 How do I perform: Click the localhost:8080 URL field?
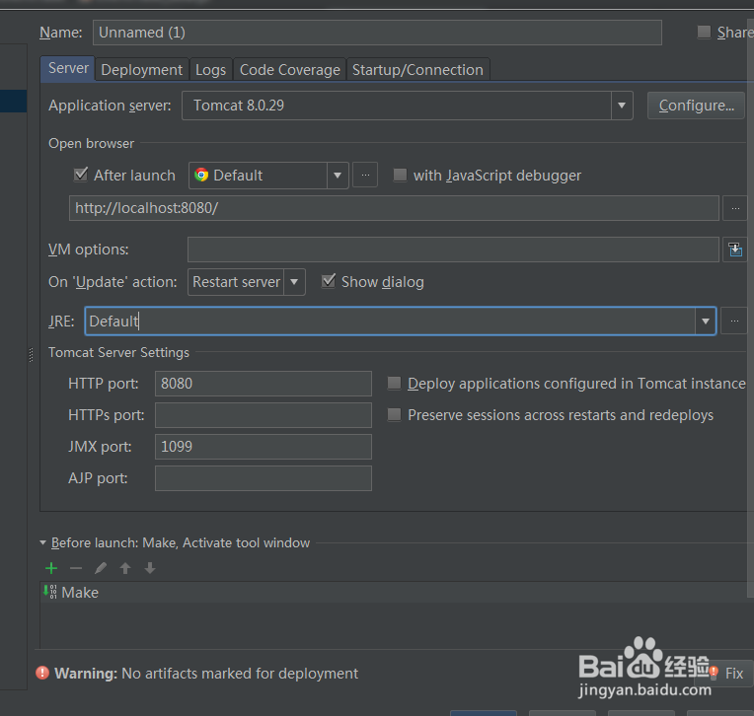[x=394, y=208]
